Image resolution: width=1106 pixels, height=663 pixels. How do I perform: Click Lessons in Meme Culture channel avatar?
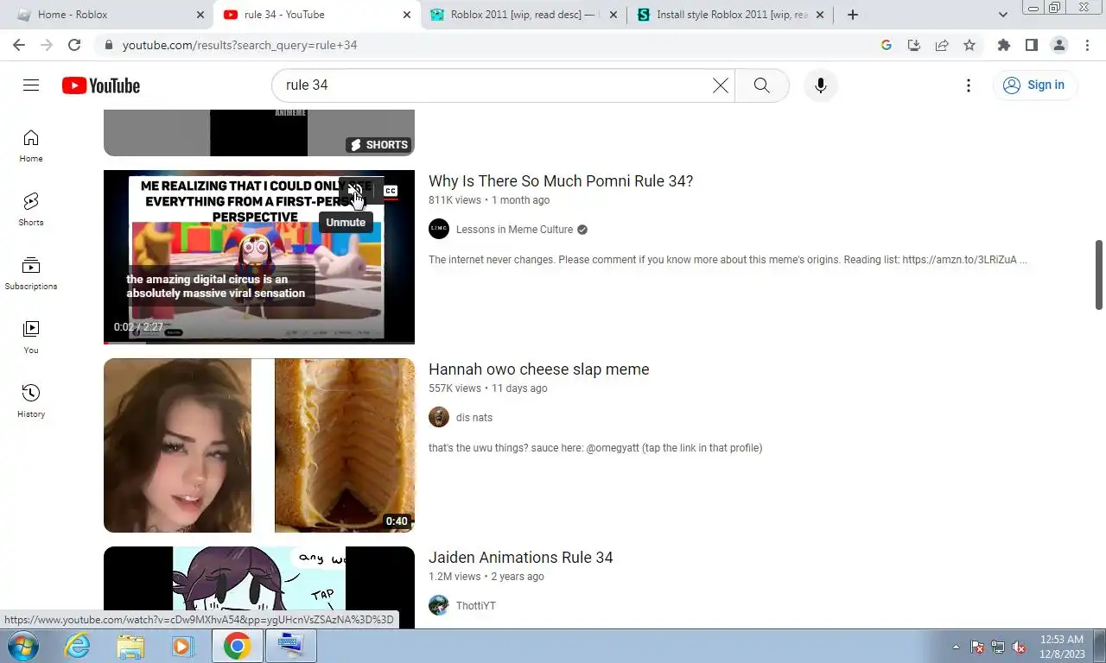439,229
